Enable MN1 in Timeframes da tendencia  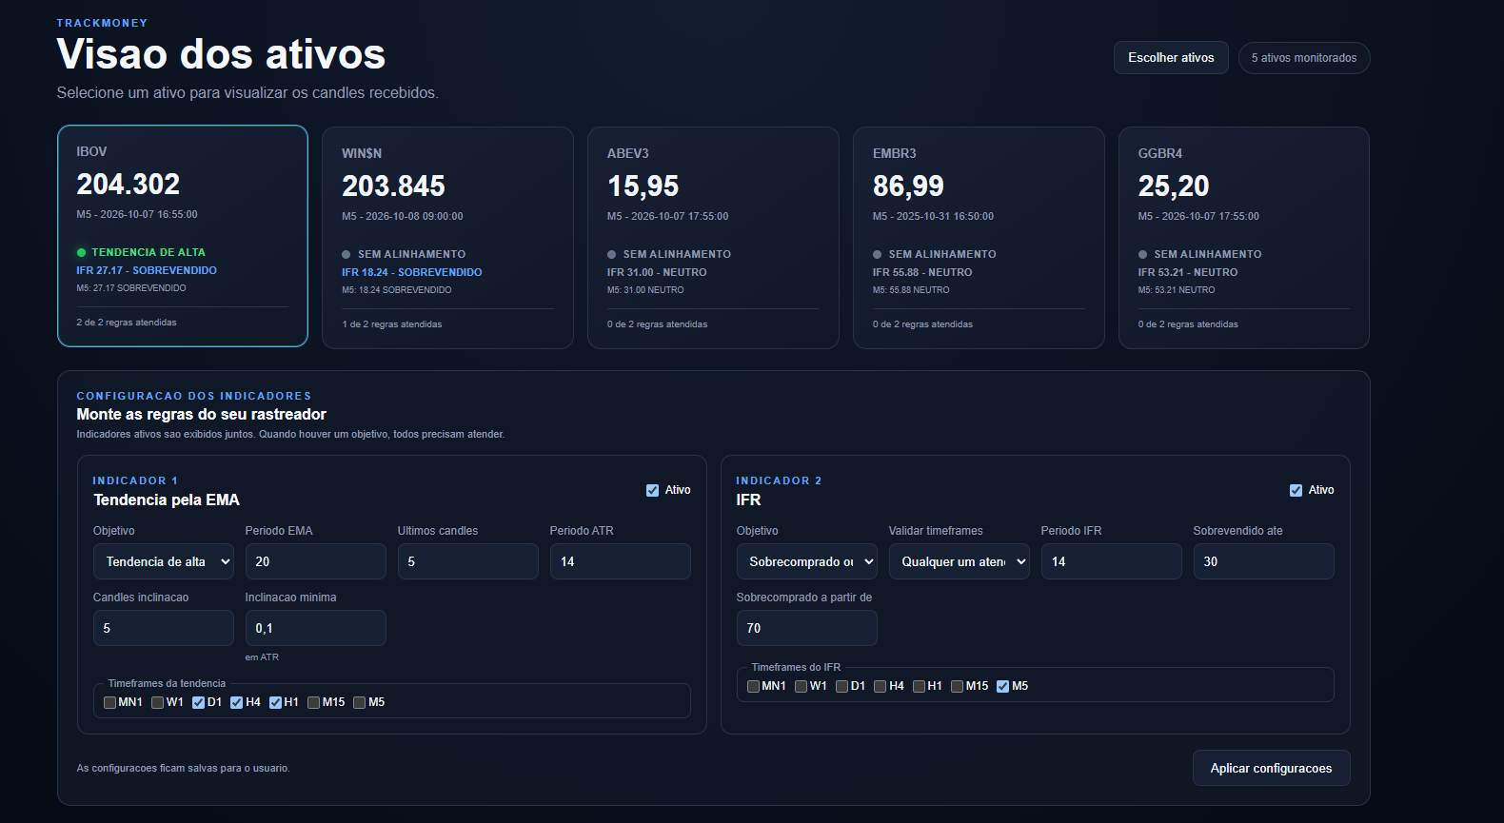point(109,702)
